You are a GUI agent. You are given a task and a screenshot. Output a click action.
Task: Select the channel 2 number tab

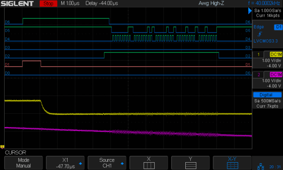(x=258, y=74)
